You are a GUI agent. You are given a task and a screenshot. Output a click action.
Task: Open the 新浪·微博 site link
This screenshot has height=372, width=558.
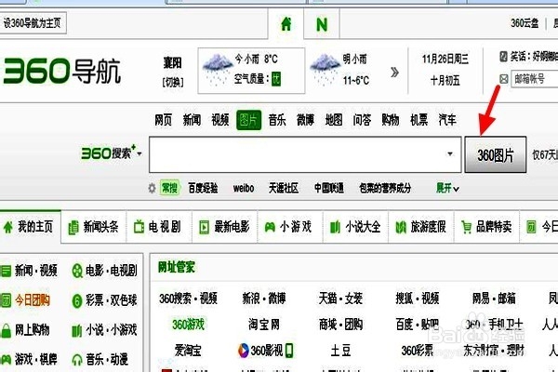(x=264, y=299)
